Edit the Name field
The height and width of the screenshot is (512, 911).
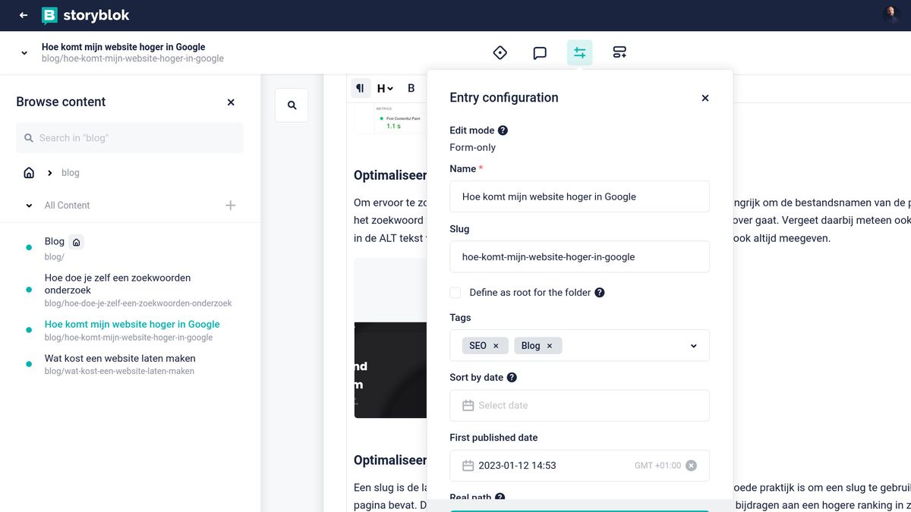[x=579, y=196]
